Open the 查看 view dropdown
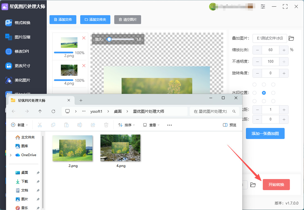This screenshot has height=210, width=304. [151, 125]
